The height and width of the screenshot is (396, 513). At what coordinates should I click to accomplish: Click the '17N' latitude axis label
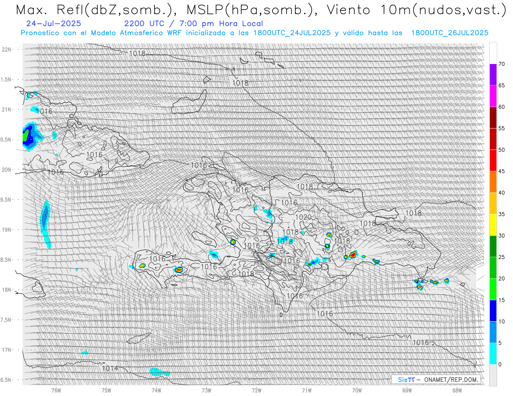coord(7,350)
